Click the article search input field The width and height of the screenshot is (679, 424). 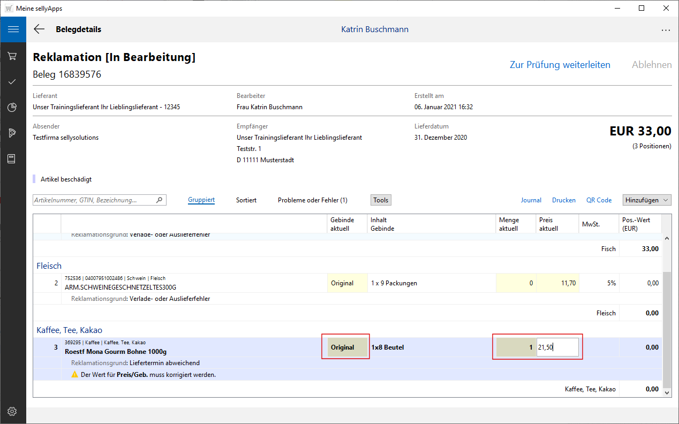(94, 200)
